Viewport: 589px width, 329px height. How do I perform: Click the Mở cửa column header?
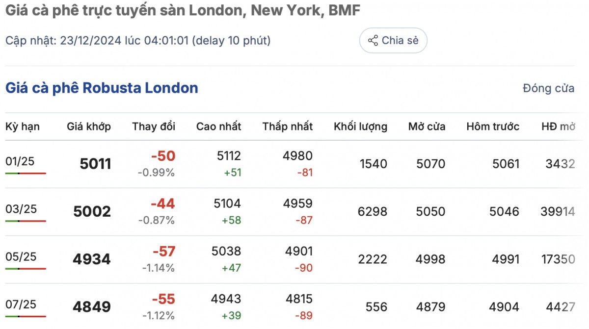click(427, 127)
